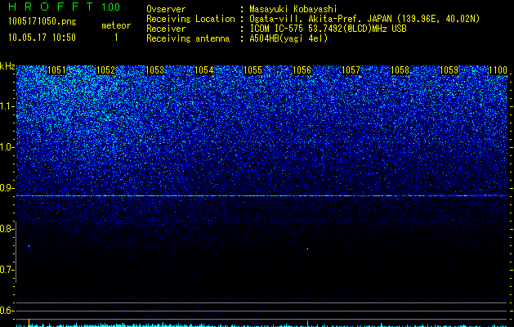
Task: Click the HROFFT 1.0.0 title text
Action: 64,7
